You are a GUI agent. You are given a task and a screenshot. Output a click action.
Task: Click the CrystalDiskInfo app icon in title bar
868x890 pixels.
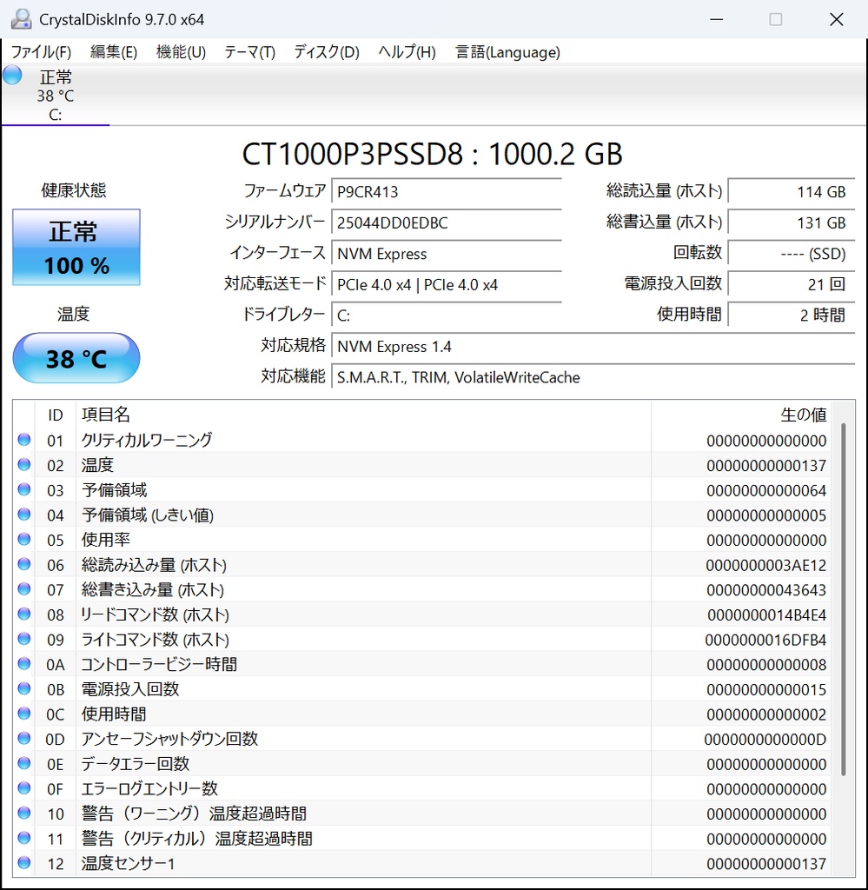[x=21, y=19]
